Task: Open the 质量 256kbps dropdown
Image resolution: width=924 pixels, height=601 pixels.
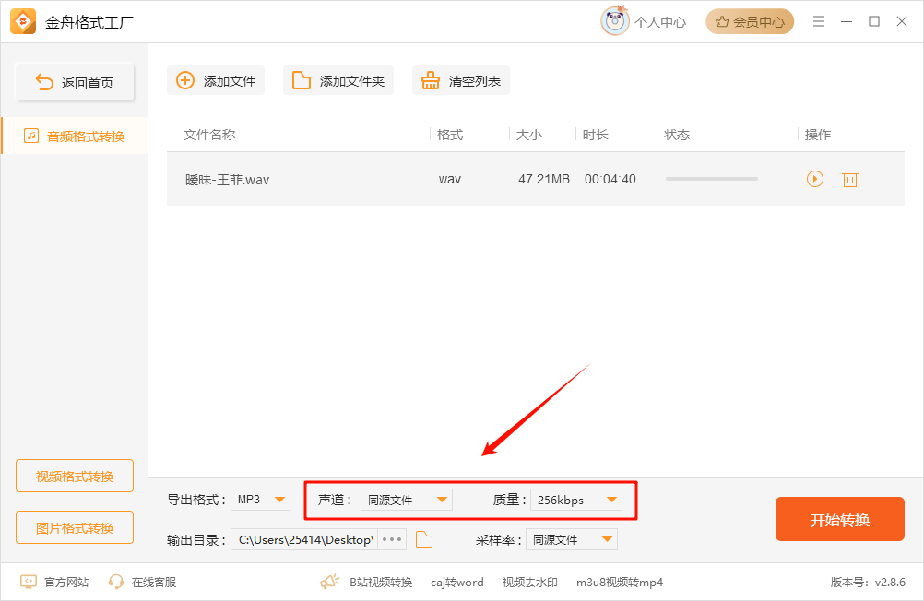Action: tap(576, 501)
